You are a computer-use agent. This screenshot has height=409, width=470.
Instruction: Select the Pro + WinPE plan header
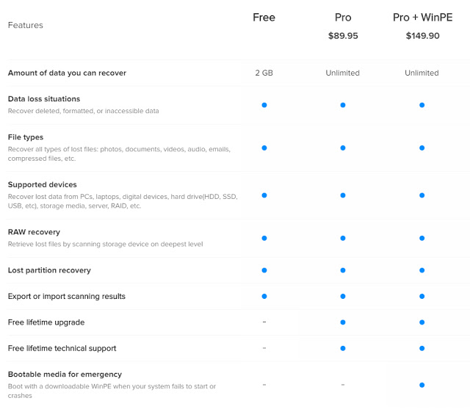click(x=422, y=18)
